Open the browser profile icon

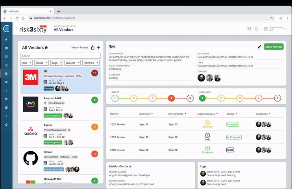coord(281,18)
